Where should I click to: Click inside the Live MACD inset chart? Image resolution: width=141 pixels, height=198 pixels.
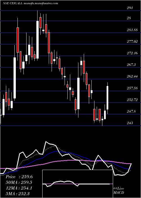(x=78, y=184)
